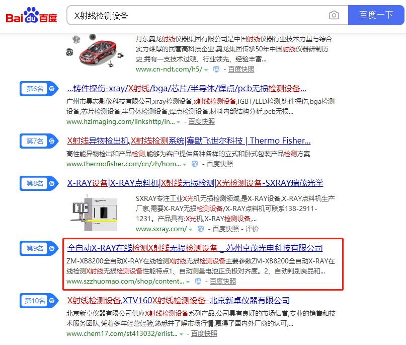Viewport: 406px width, 345px height.
Task: Click the 百度一下 search button
Action: pos(376,15)
